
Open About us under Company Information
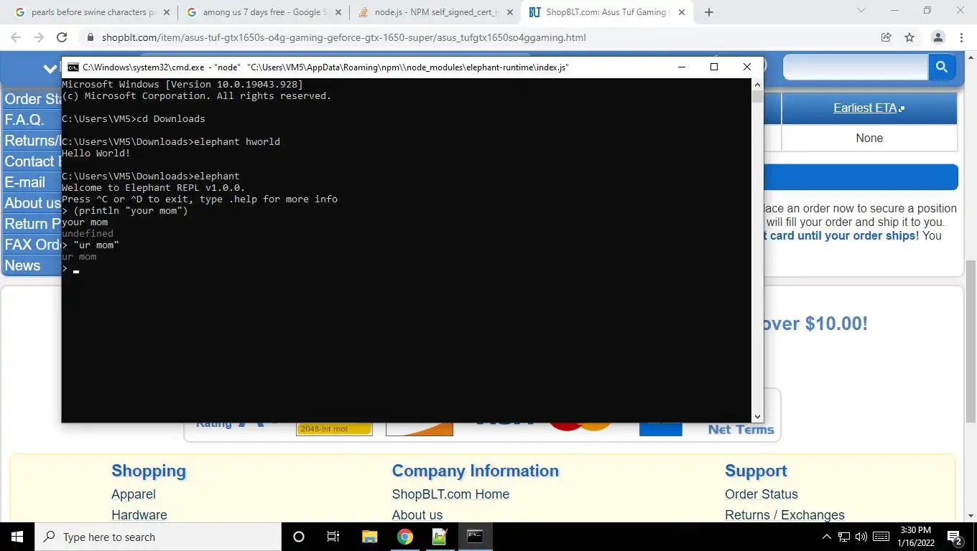(417, 515)
